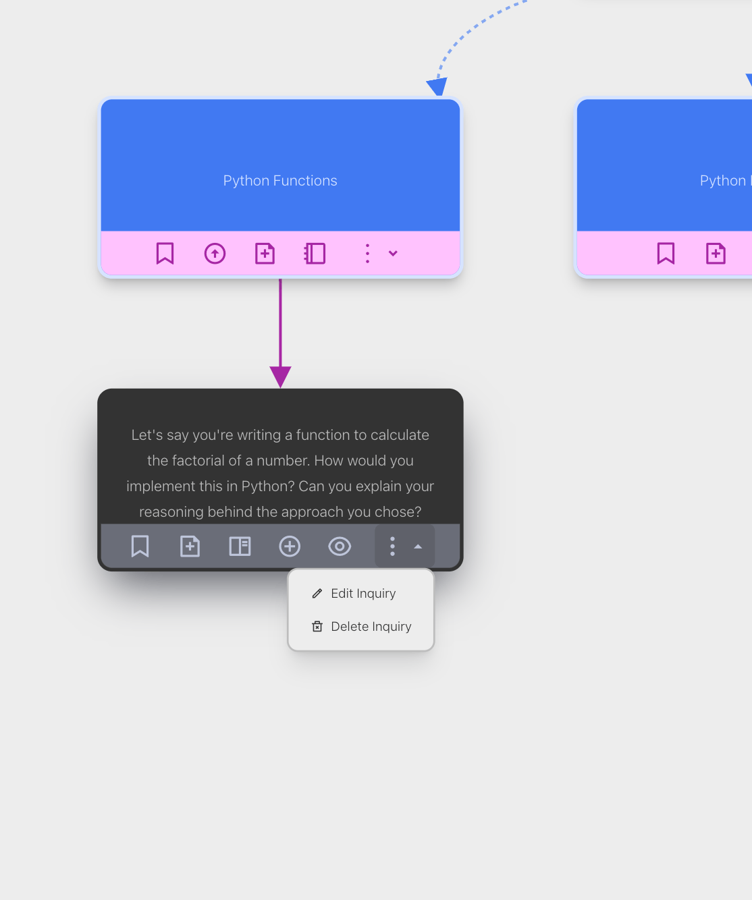Choose Edit Inquiry from the popup menu
This screenshot has height=900, width=752.
[x=362, y=594]
